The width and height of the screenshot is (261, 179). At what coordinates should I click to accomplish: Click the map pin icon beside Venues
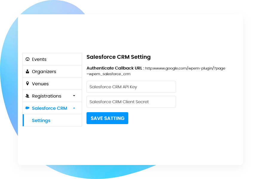tap(27, 84)
